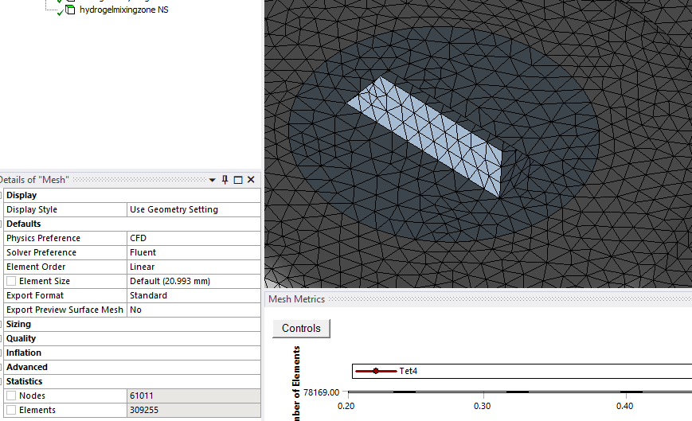
Task: Change Export Preview Surface Mesh No value
Action: tap(194, 310)
